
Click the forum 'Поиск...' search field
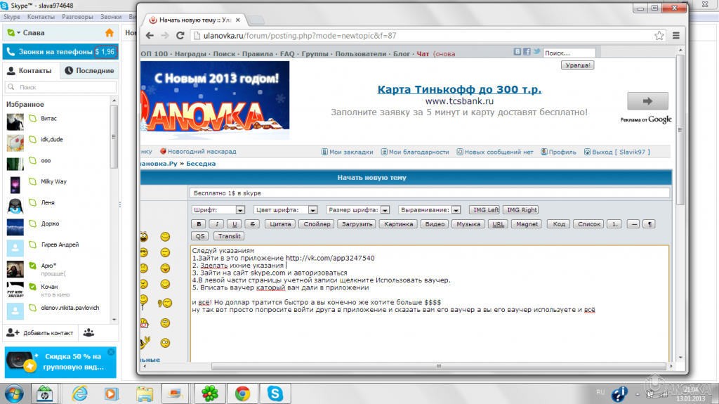tap(569, 53)
